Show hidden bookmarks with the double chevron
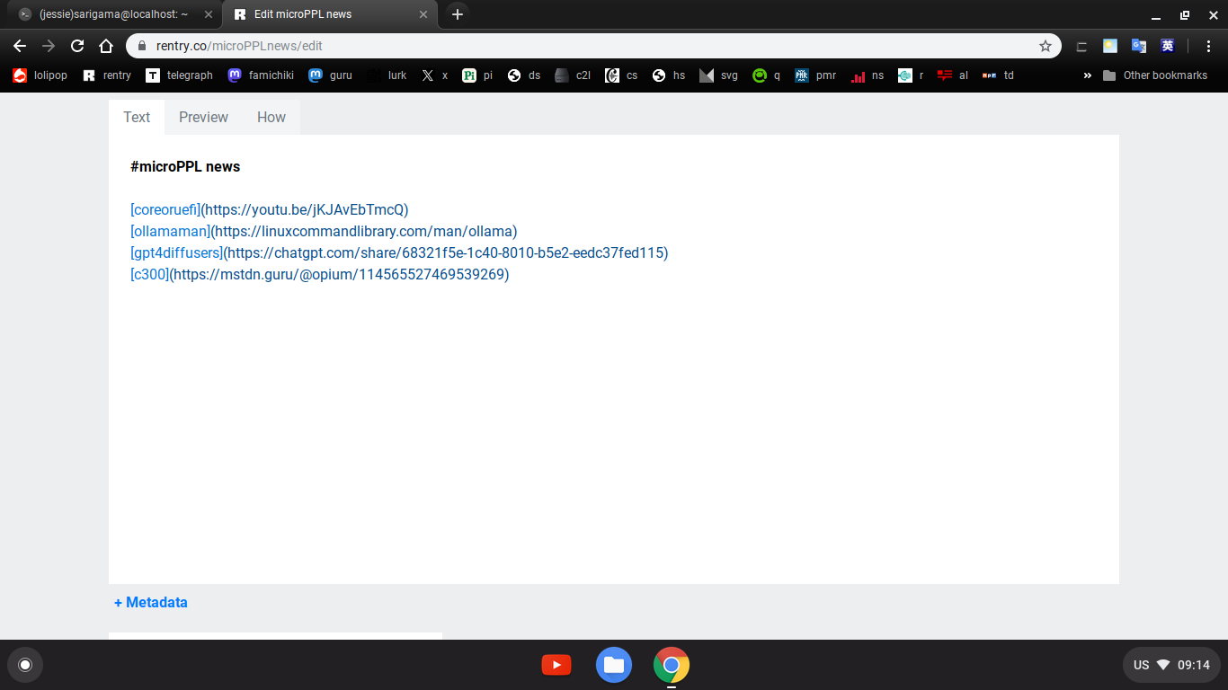The height and width of the screenshot is (690, 1228). pos(1087,75)
